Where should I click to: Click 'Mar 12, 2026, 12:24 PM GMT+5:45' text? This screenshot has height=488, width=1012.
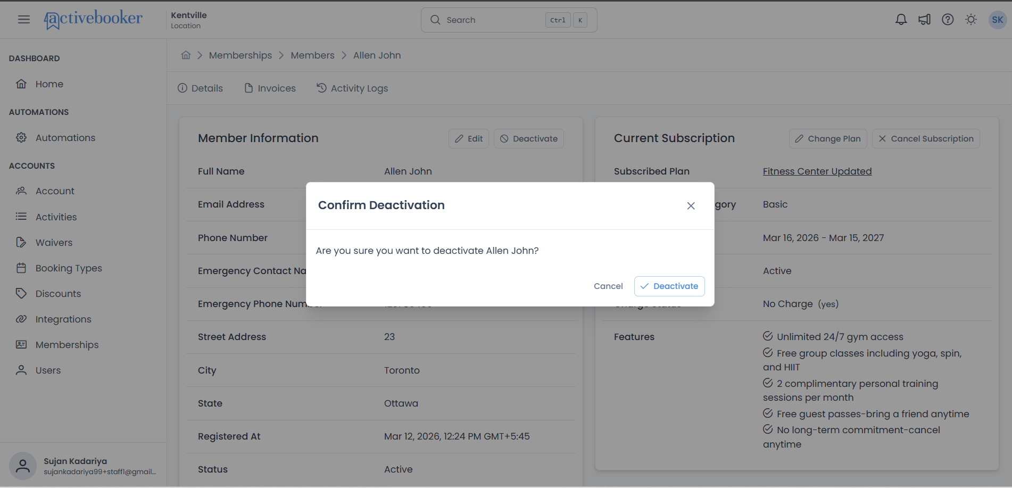pyautogui.click(x=457, y=436)
